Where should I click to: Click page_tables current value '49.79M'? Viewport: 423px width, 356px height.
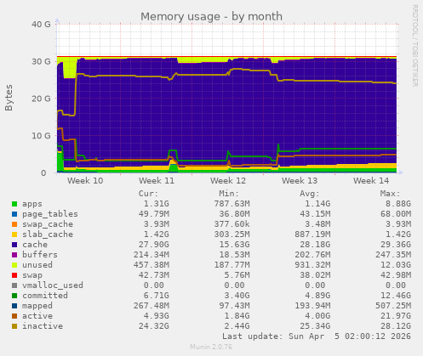coord(154,214)
